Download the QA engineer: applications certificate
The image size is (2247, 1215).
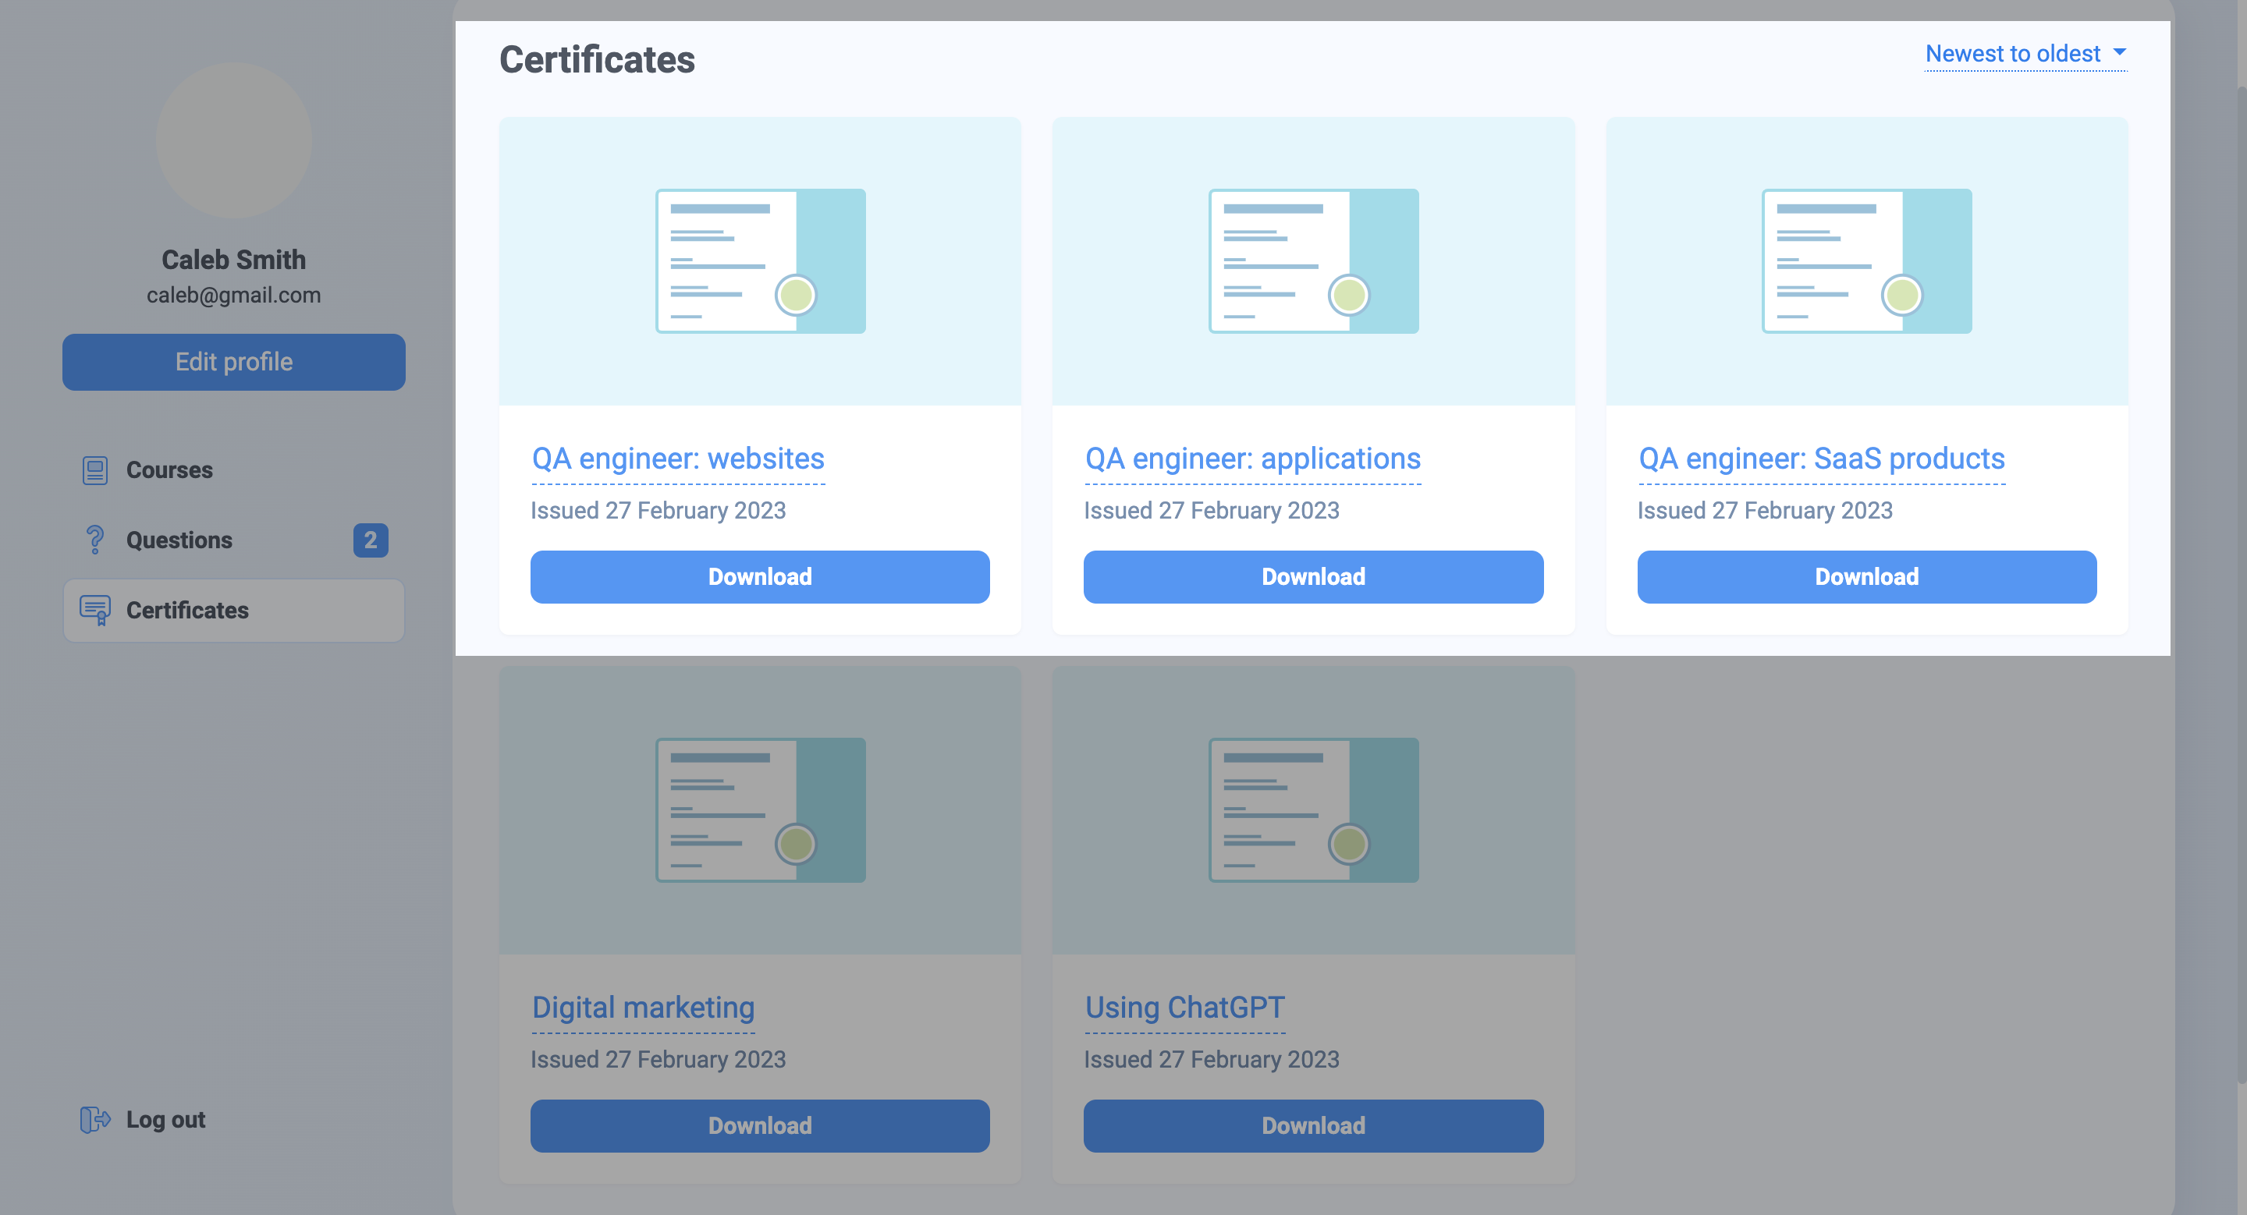(1313, 576)
